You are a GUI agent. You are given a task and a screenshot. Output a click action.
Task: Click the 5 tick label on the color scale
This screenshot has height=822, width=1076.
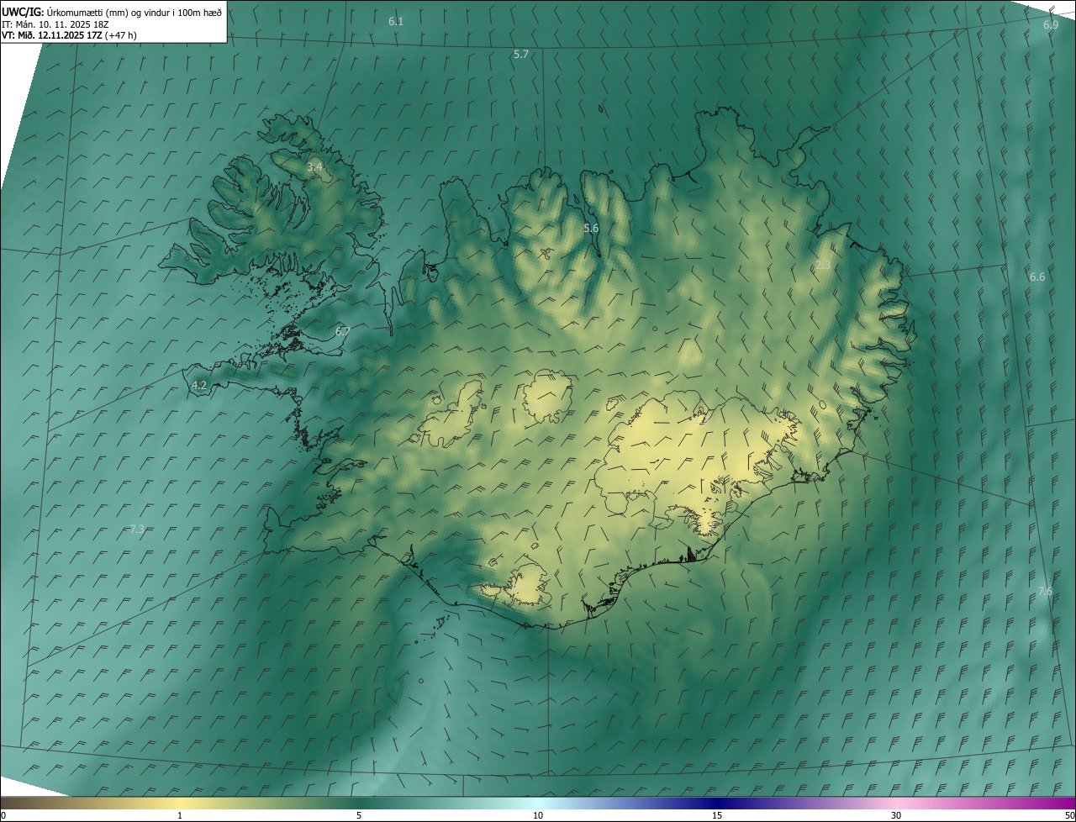359,816
